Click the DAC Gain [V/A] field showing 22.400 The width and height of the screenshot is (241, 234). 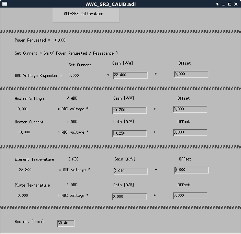[130, 75]
